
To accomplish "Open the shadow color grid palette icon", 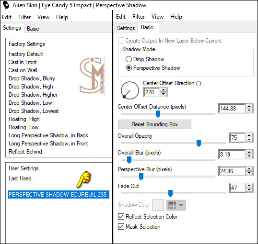I will click(172, 205).
